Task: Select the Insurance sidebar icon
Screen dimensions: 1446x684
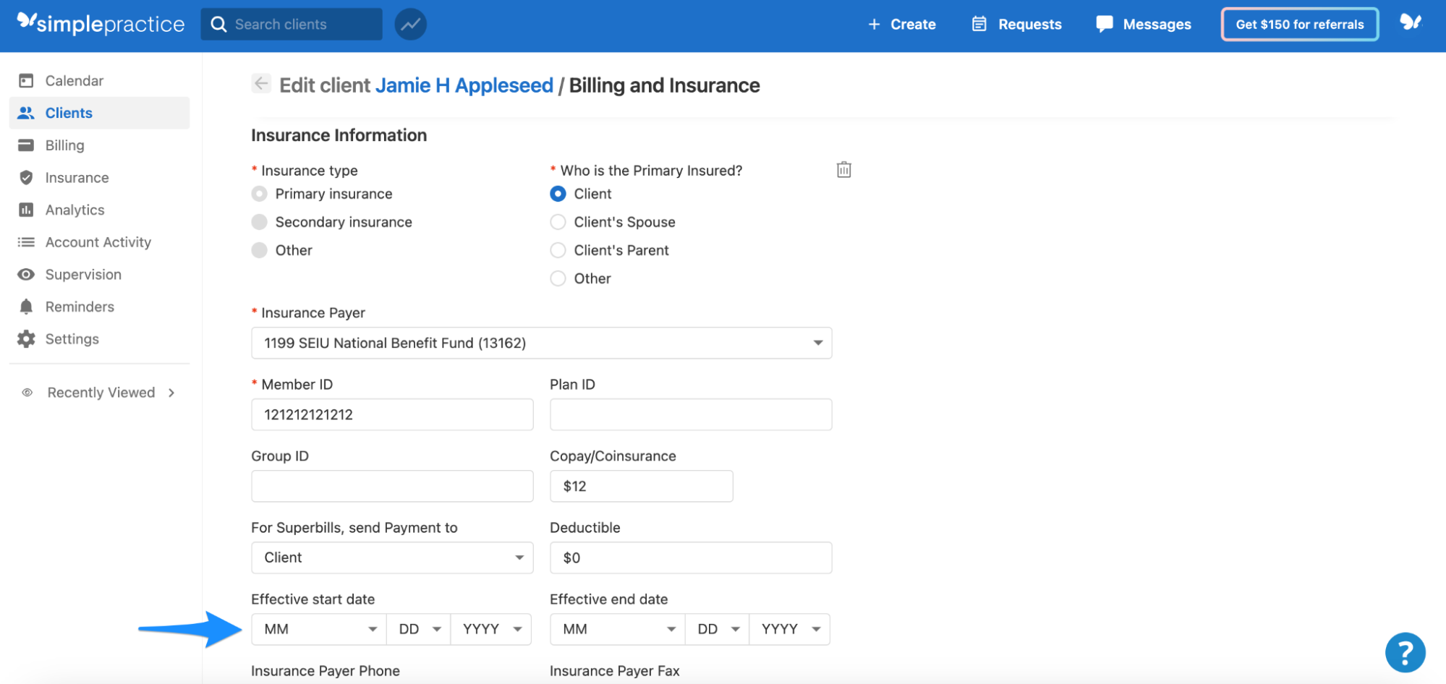Action: click(x=76, y=177)
